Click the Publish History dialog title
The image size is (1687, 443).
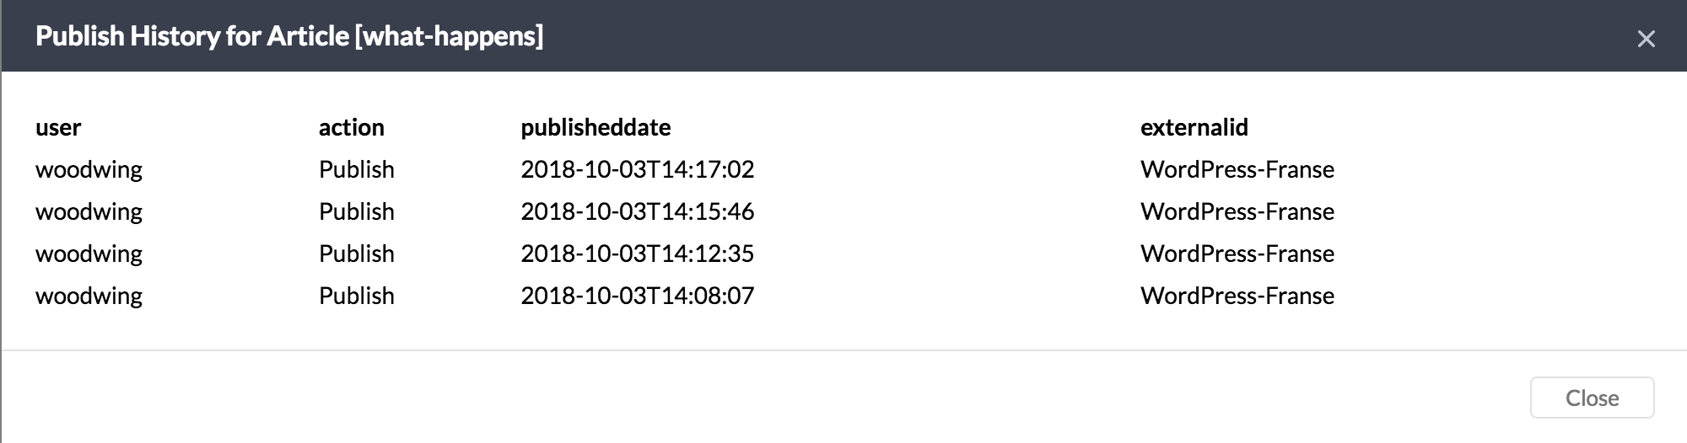[289, 36]
